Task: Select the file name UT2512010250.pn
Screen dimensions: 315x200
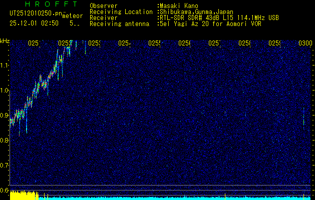Action: 36,13
